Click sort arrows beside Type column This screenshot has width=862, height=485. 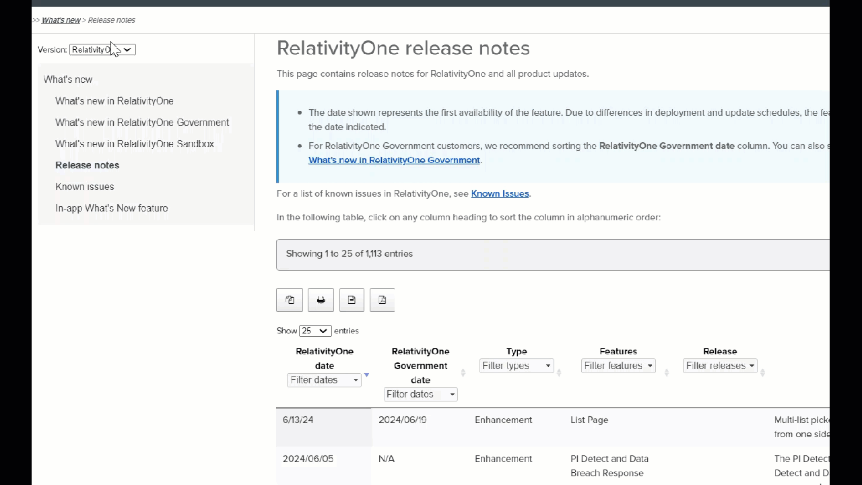pyautogui.click(x=558, y=373)
